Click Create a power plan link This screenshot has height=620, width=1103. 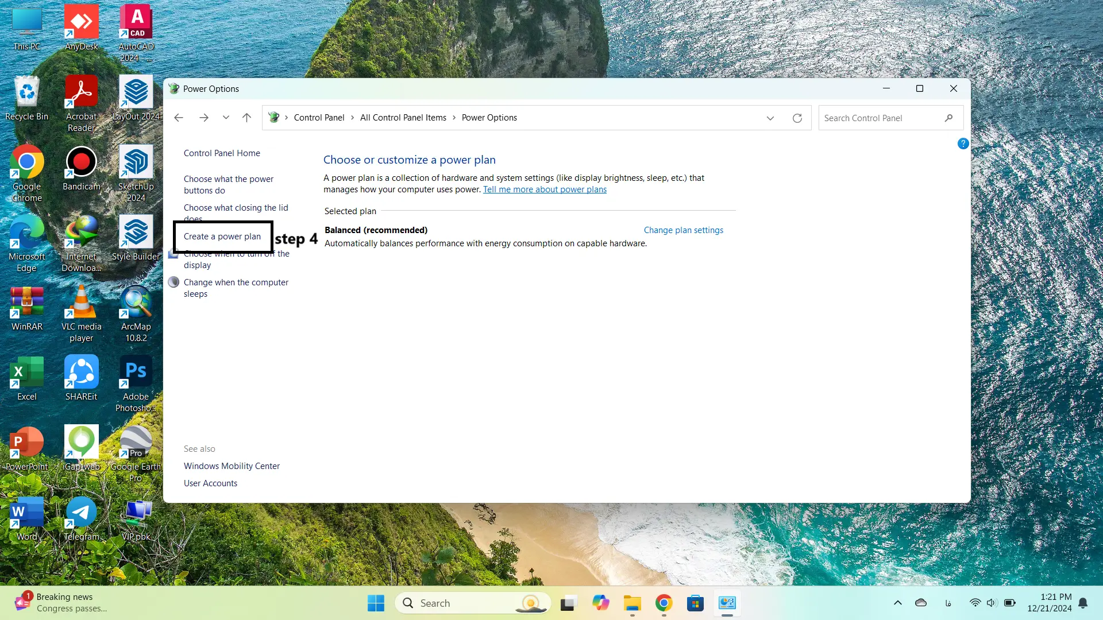tap(222, 237)
